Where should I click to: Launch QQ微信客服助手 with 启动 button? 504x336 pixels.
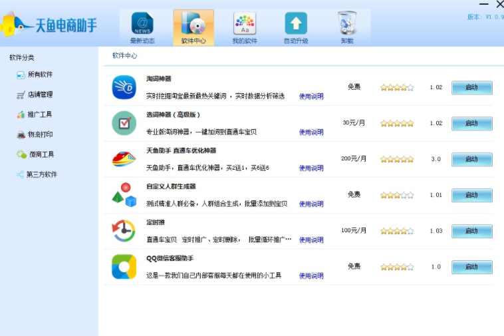click(x=472, y=267)
